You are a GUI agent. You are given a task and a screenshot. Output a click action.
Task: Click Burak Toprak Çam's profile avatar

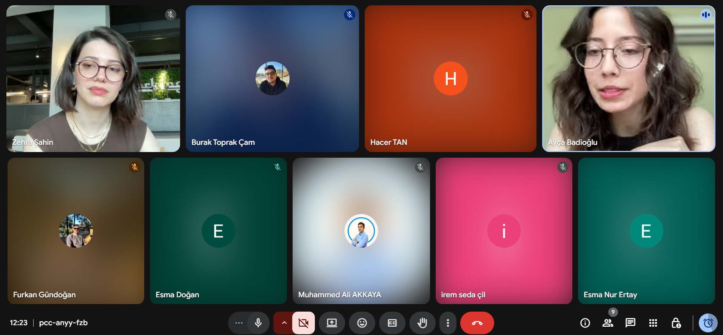pos(272,78)
